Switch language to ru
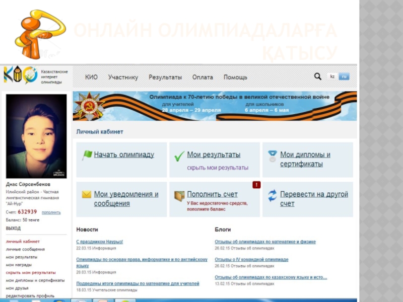This screenshot has height=302, width=403. point(344,77)
